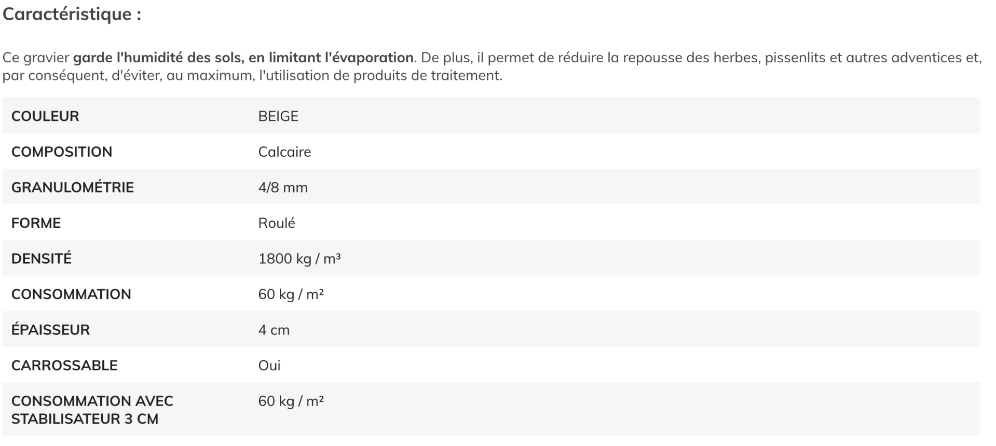The image size is (996, 446).
Task: Click the Calcaire composition value
Action: [x=284, y=152]
